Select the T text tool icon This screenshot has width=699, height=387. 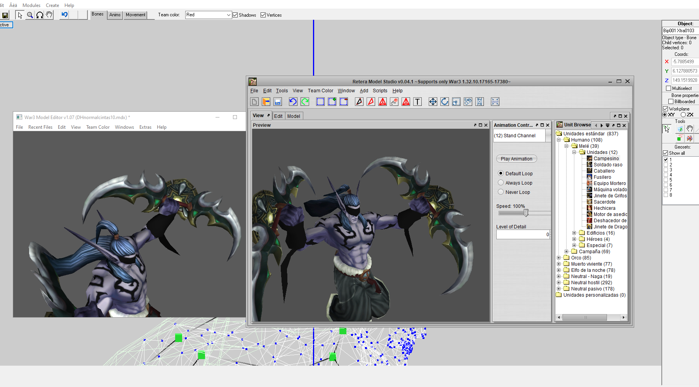click(x=417, y=102)
